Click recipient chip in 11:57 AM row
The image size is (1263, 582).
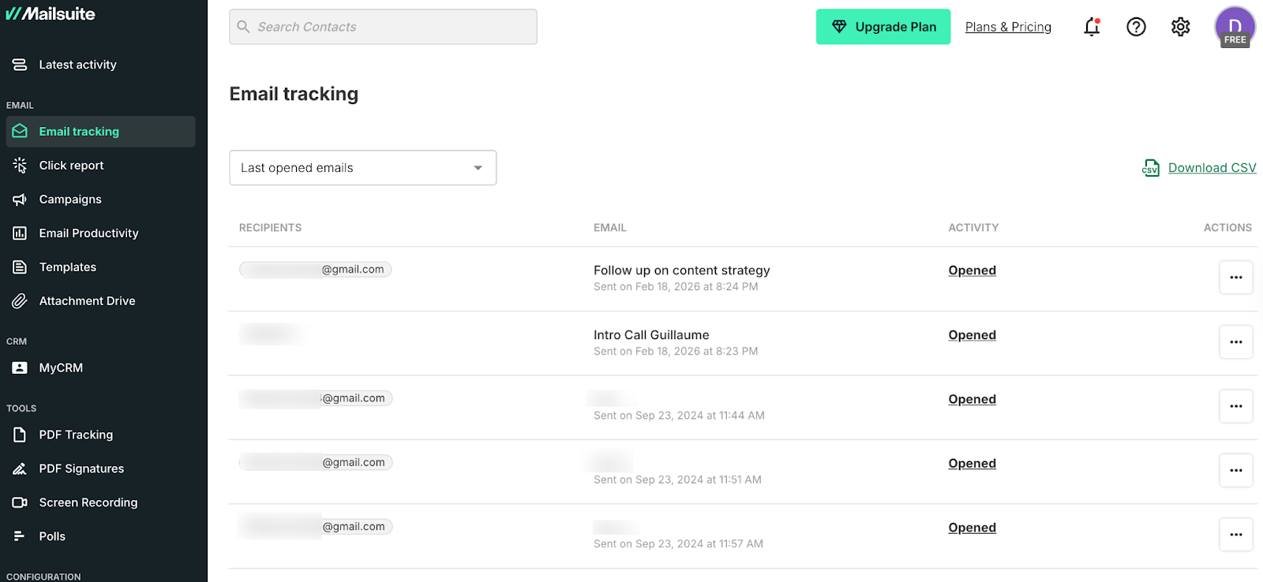(x=316, y=527)
